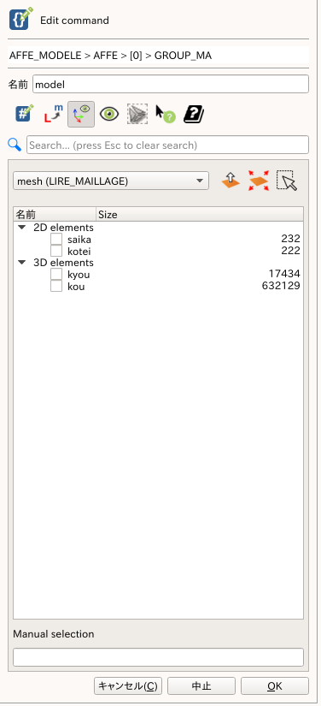The width and height of the screenshot is (321, 706).
Task: Click the OK button
Action: [x=275, y=685]
